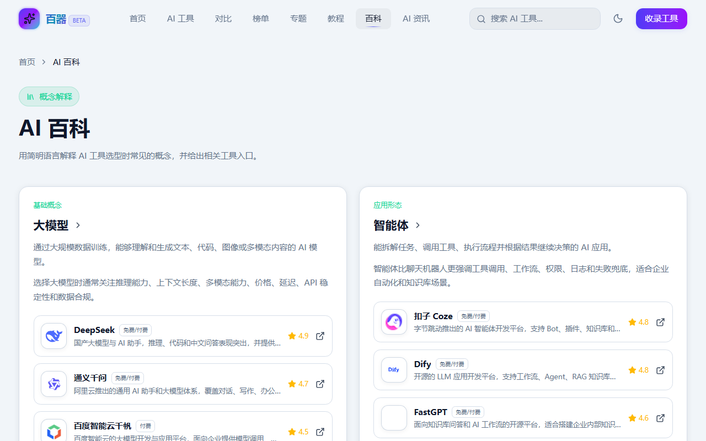This screenshot has width=706, height=441.
Task: Open the 扣子 Coze tool name
Action: [434, 316]
